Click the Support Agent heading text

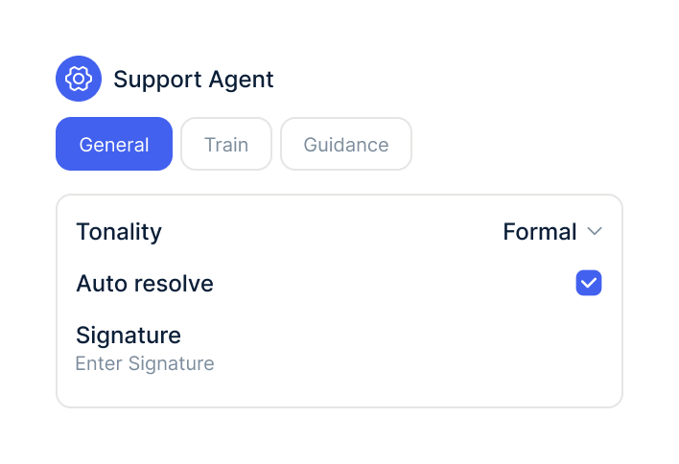tap(193, 80)
